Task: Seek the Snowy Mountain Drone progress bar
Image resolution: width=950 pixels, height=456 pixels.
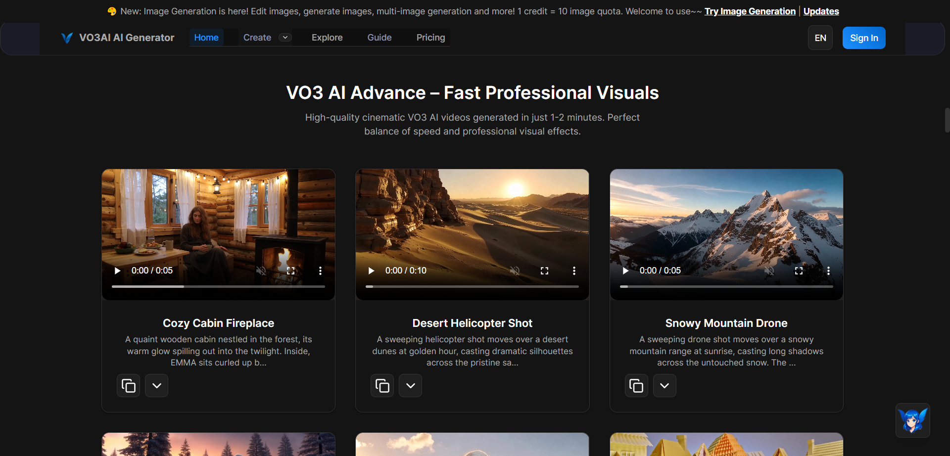Action: tap(726, 286)
